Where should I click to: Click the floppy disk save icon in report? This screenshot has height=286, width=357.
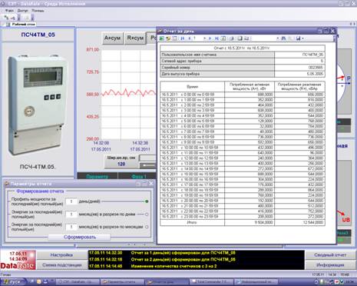pos(298,38)
